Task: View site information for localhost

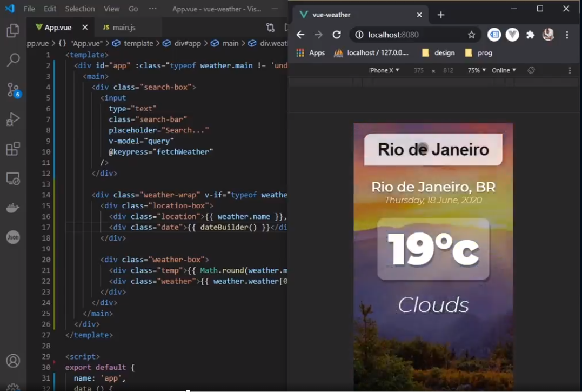Action: [x=359, y=35]
